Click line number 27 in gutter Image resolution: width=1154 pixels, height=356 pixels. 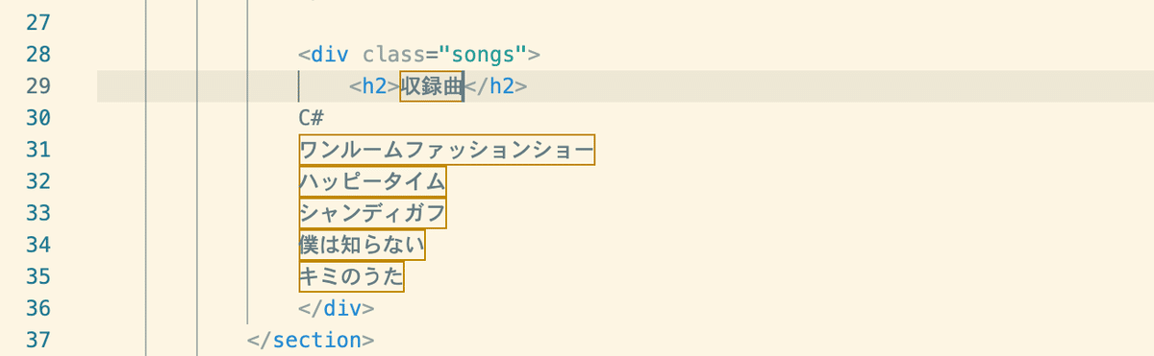click(x=38, y=22)
